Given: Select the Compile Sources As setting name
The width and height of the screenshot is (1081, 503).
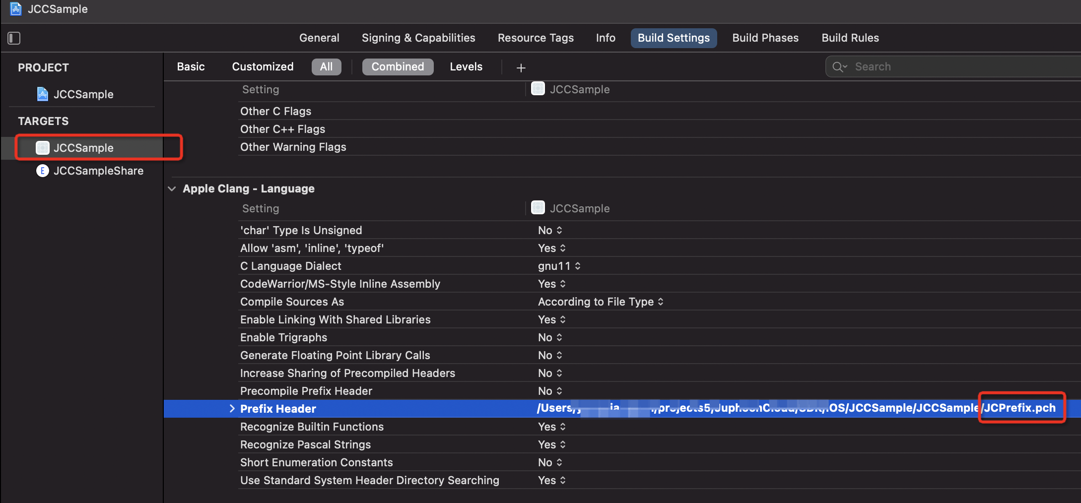Looking at the screenshot, I should pyautogui.click(x=292, y=302).
